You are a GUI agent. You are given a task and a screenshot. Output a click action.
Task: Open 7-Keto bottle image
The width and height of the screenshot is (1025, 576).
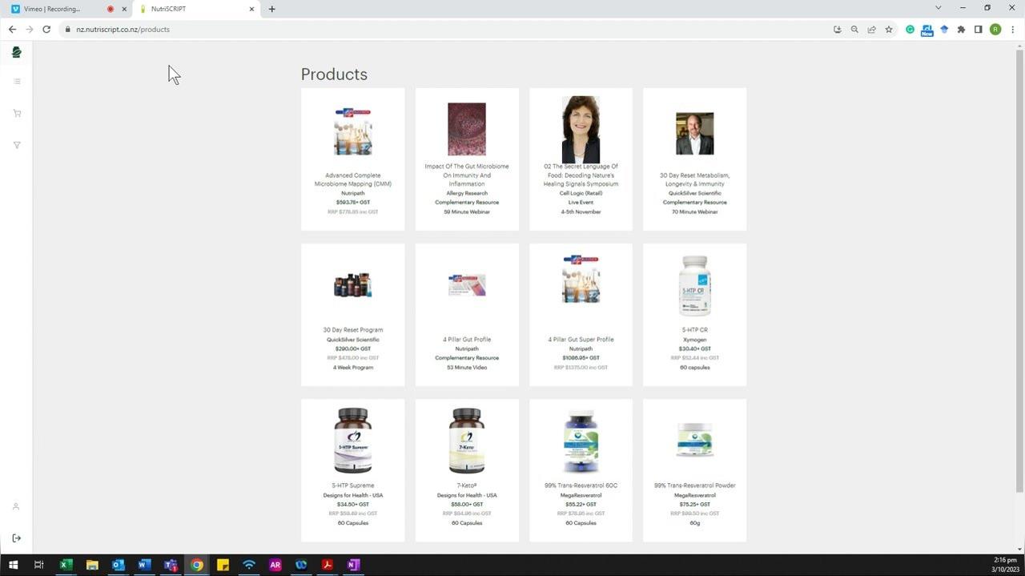click(x=467, y=441)
